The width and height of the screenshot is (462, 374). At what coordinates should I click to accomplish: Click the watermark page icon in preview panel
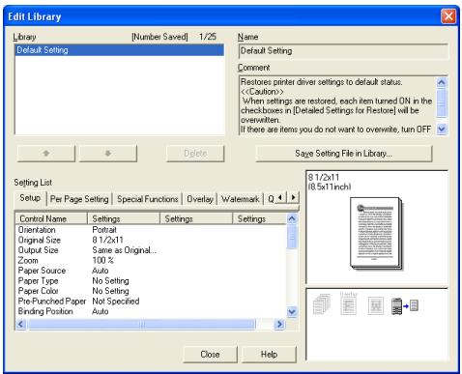pyautogui.click(x=376, y=305)
